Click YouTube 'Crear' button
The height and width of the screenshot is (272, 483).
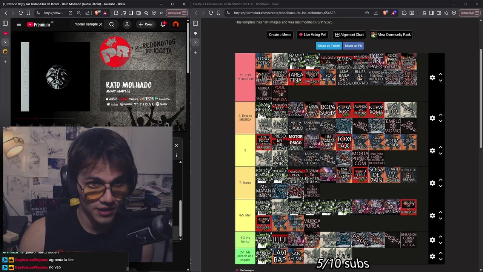[146, 24]
